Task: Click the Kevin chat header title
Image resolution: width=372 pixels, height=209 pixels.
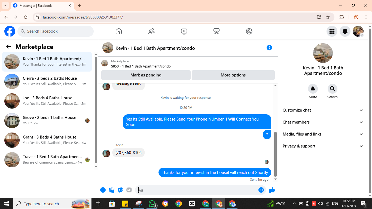Action: [x=155, y=48]
